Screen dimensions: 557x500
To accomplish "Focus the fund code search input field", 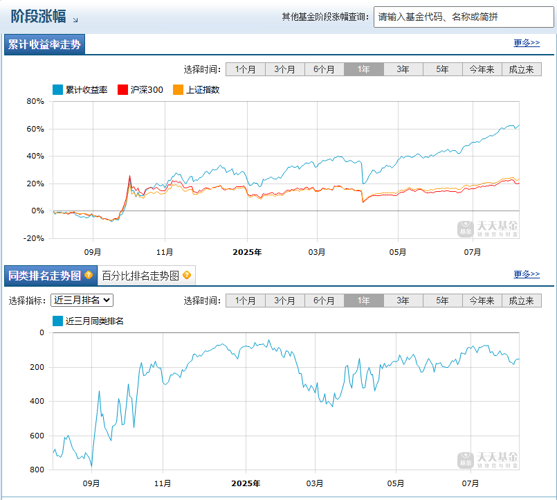I will pyautogui.click(x=464, y=17).
